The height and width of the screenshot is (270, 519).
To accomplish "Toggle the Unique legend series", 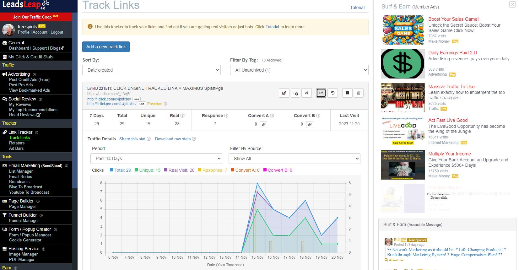I will [147, 170].
